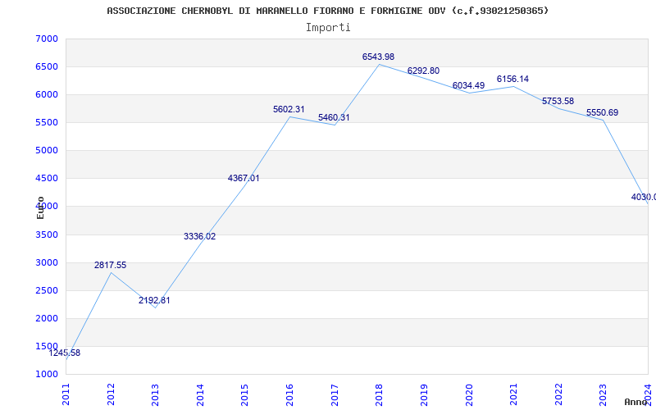Click the x-axis year label 2023
Viewport: 656px width, 410px height.
pyautogui.click(x=603, y=394)
